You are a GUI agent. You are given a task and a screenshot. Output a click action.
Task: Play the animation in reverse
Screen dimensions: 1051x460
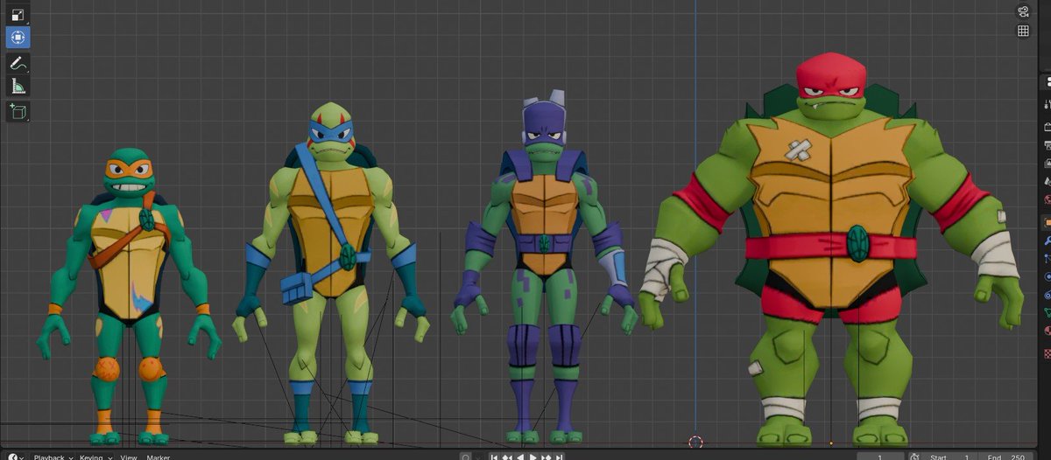(520, 457)
